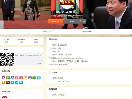Click the 工作信息 section heading
The width and height of the screenshot is (132, 99).
[x=53, y=72]
